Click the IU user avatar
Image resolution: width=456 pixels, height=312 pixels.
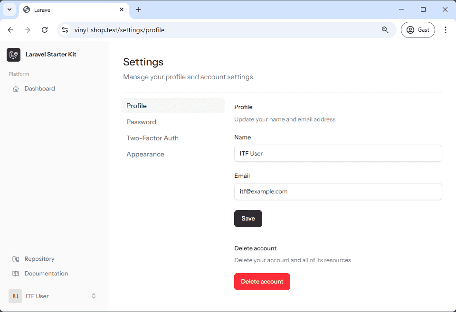[x=15, y=296]
